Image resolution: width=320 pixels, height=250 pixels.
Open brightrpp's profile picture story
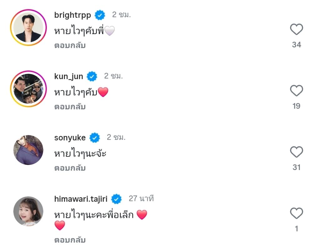pyautogui.click(x=28, y=27)
